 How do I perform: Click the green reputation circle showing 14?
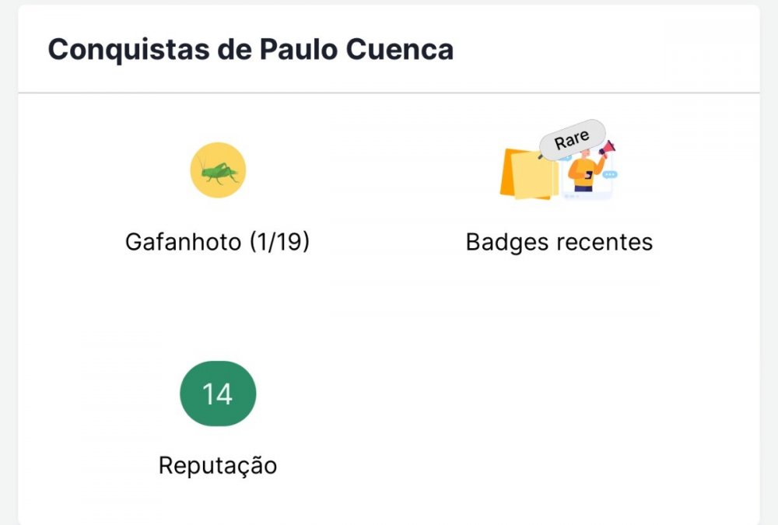click(x=218, y=394)
